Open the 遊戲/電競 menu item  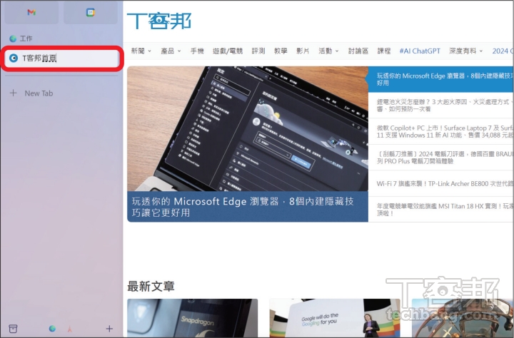(x=228, y=51)
